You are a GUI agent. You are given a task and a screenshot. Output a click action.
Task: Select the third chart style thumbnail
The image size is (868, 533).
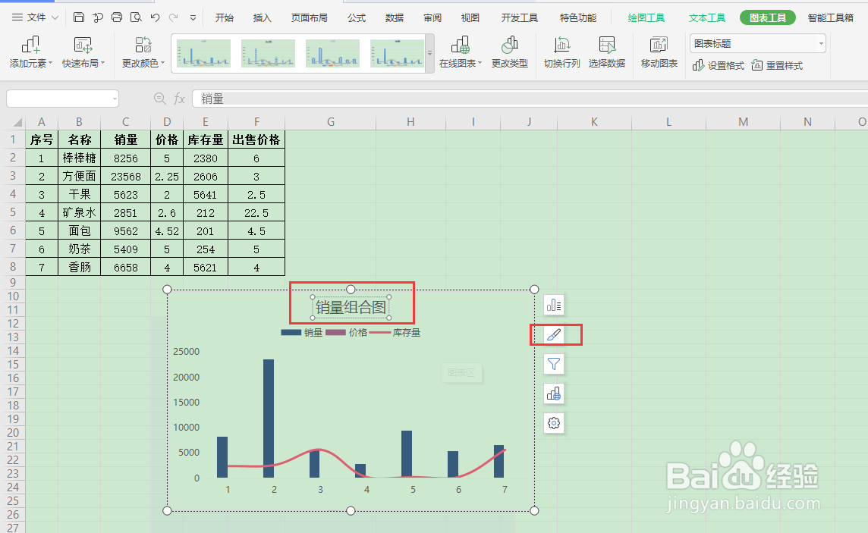coord(332,53)
